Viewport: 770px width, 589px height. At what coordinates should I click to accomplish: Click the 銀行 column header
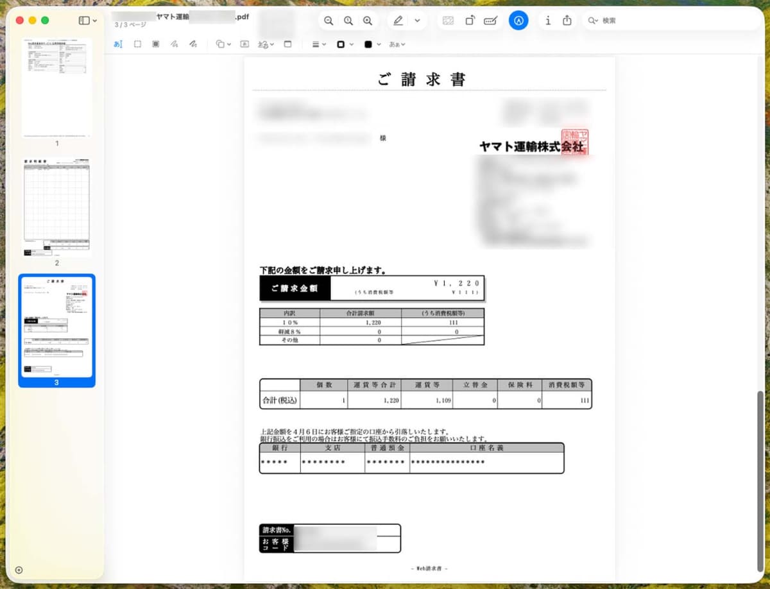point(280,448)
